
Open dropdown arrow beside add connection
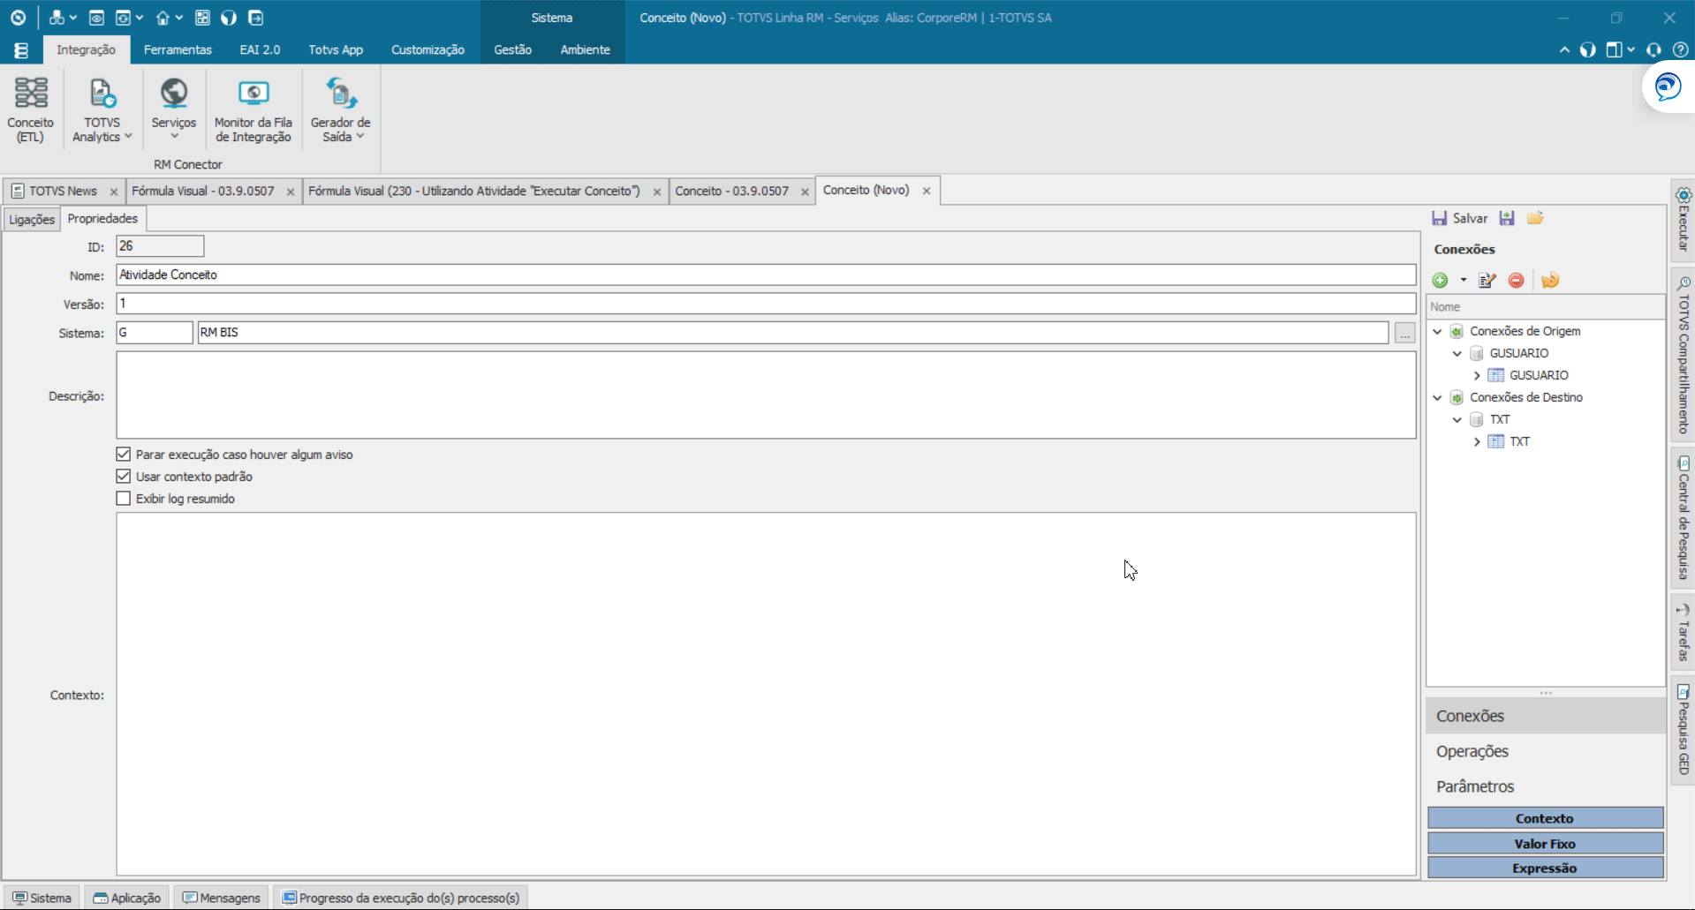coord(1463,281)
